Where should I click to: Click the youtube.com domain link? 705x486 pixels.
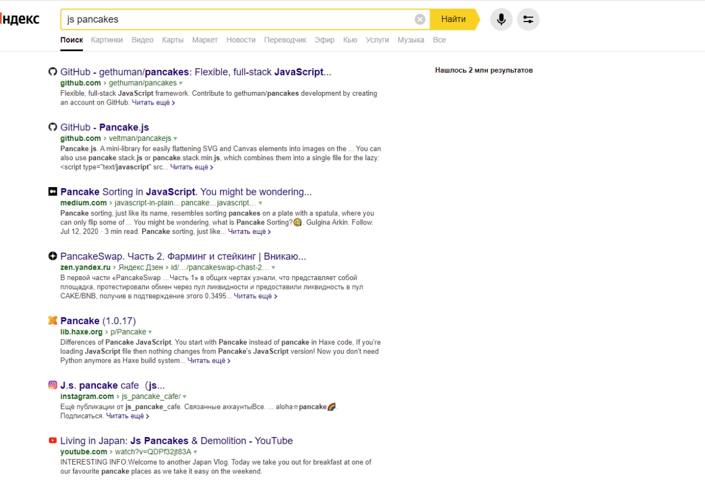click(84, 452)
